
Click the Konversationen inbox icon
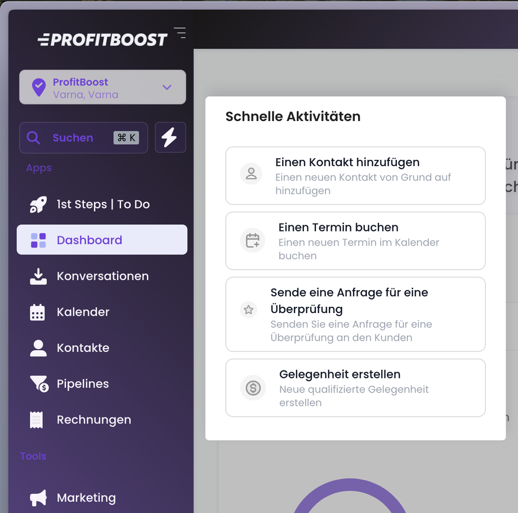(x=38, y=276)
